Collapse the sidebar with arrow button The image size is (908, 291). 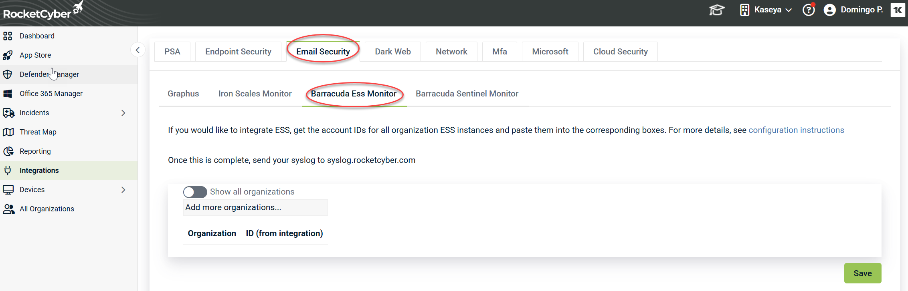pyautogui.click(x=138, y=50)
